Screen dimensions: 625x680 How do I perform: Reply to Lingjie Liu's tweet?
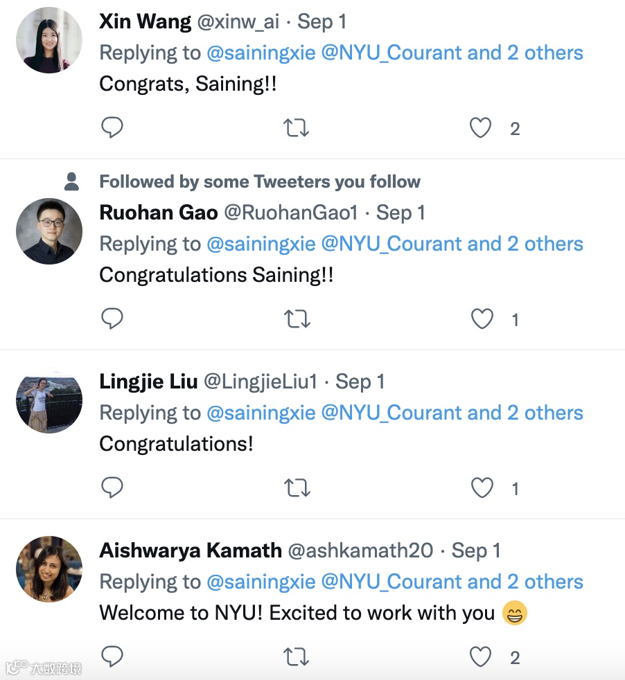[x=112, y=488]
